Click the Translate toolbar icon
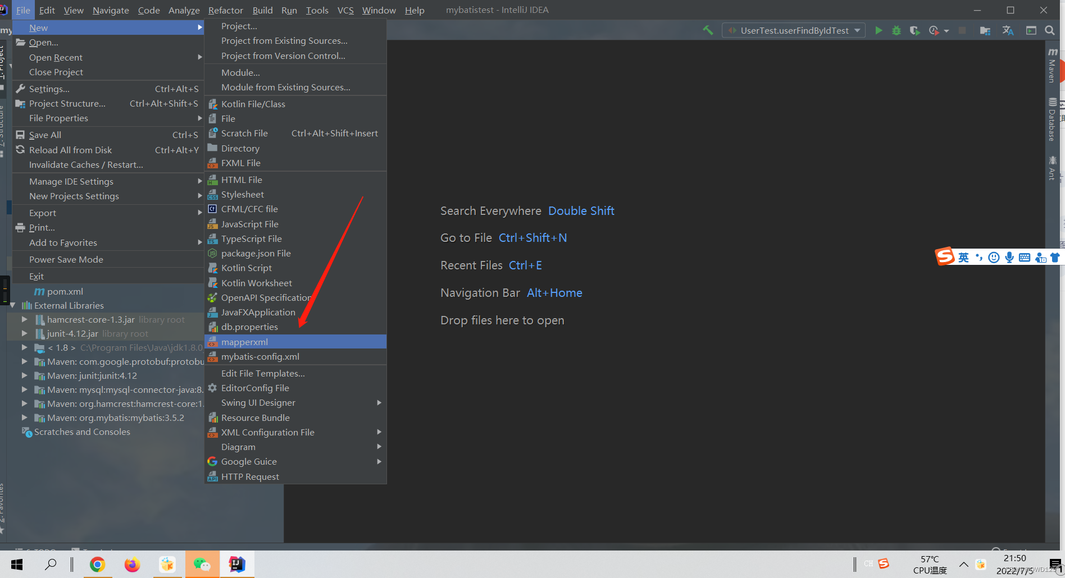 (x=1008, y=30)
